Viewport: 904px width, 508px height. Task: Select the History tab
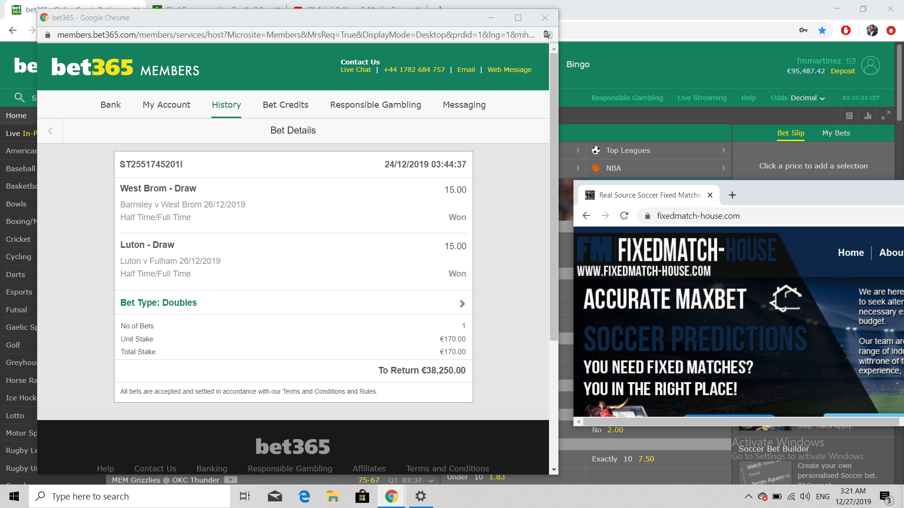coord(226,105)
